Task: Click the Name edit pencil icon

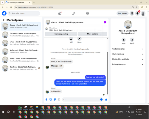Action: [80, 39]
